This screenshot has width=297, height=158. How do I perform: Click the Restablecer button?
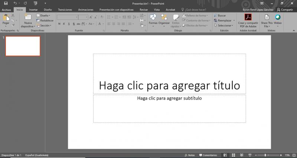tap(45, 21)
